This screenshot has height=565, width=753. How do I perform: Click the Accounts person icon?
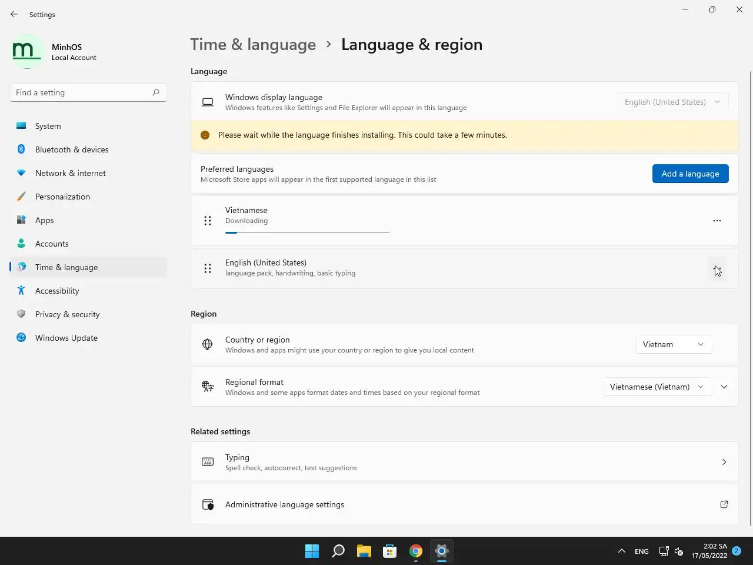[21, 243]
